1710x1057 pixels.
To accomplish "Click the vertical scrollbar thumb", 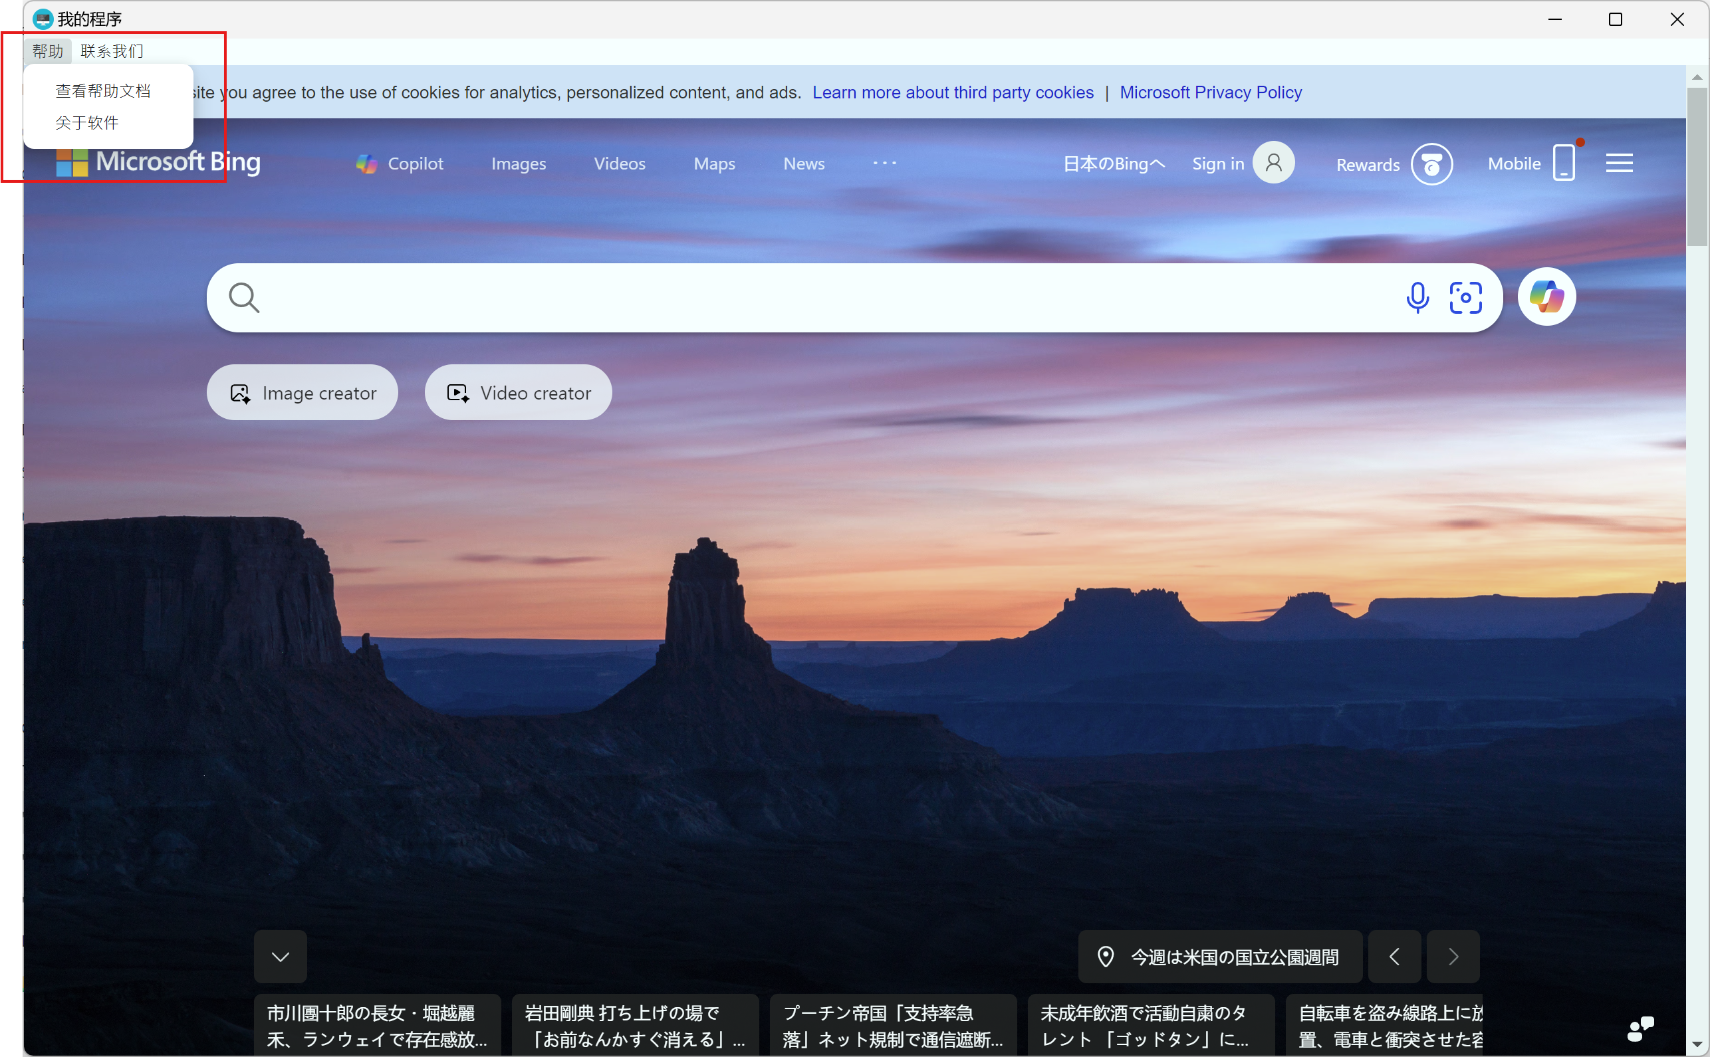I will click(1697, 166).
